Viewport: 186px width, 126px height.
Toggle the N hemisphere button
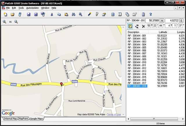[x=162, y=21]
